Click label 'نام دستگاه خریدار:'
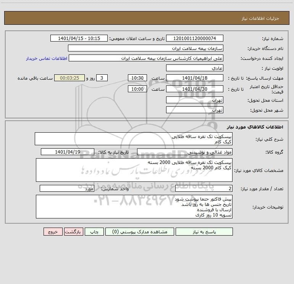The width and height of the screenshot is (294, 284). coord(265,48)
